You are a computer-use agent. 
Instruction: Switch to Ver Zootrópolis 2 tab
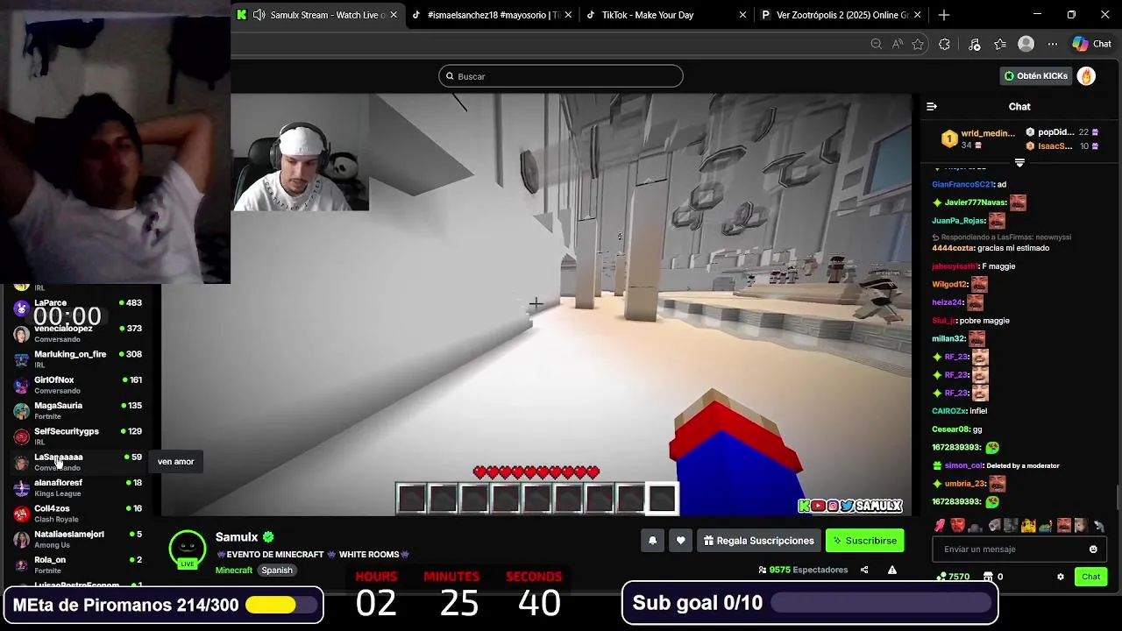(841, 15)
